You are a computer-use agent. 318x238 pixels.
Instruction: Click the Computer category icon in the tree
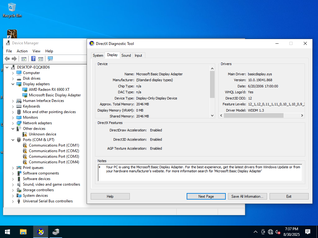[x=19, y=73]
